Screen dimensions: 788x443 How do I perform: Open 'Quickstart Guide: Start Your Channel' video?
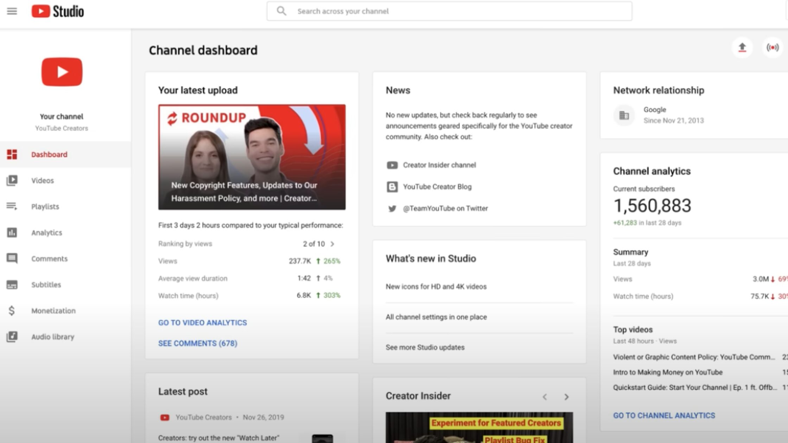click(x=695, y=387)
